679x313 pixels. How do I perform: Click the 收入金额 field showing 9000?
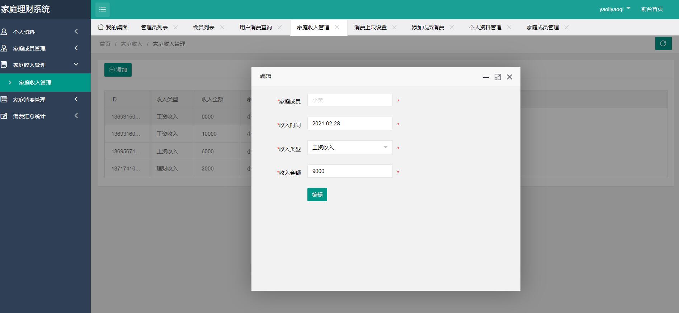[x=350, y=171]
